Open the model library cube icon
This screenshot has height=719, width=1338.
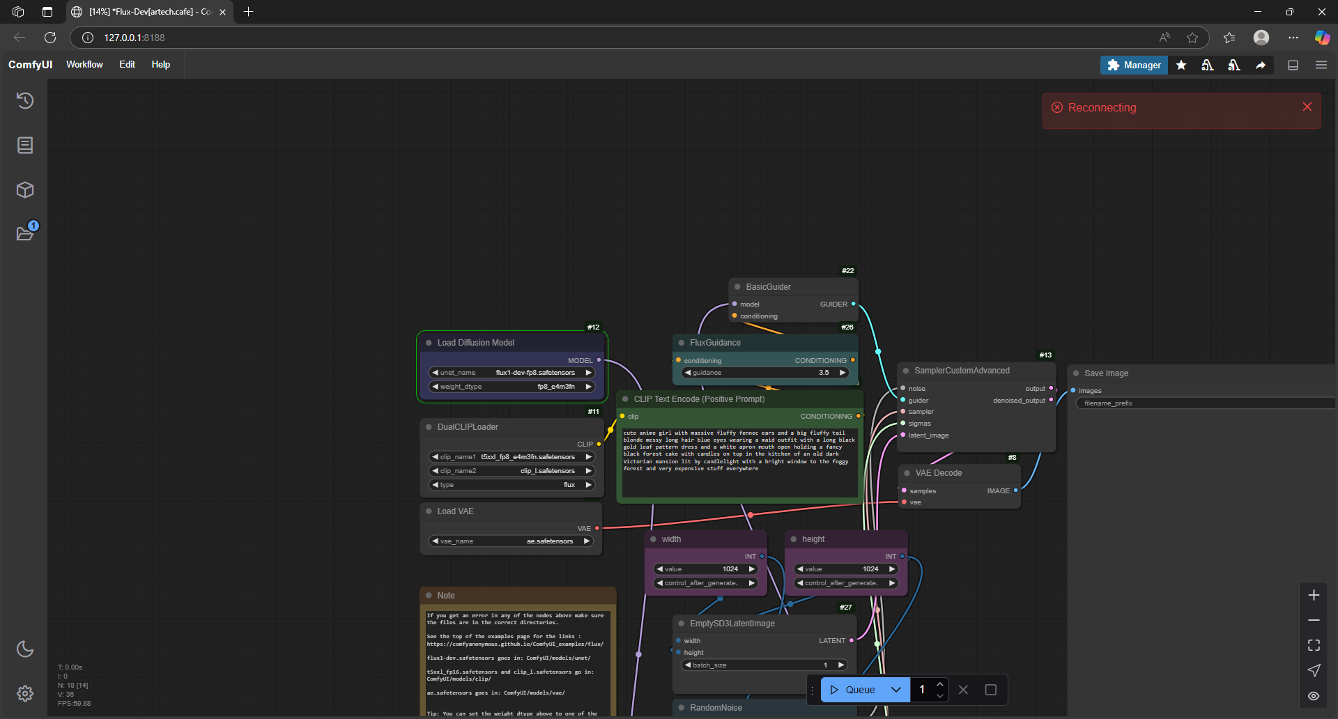tap(25, 190)
